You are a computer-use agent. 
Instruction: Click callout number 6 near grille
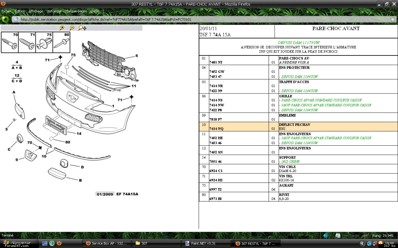point(136,55)
